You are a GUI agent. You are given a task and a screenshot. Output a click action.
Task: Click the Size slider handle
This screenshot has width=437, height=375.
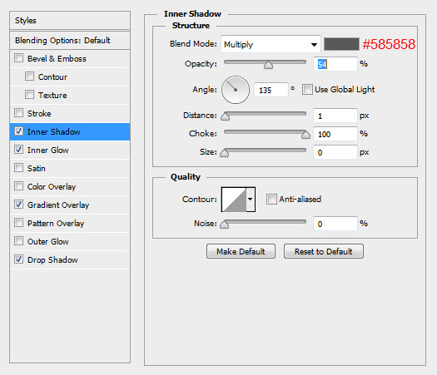(225, 153)
